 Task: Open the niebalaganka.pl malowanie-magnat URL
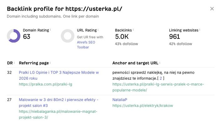pyautogui.click(x=58, y=114)
